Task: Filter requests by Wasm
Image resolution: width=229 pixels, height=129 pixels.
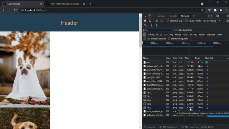Action: click(x=202, y=35)
